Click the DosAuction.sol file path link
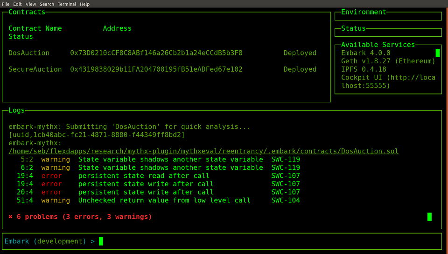The image size is (448, 254). 203,151
